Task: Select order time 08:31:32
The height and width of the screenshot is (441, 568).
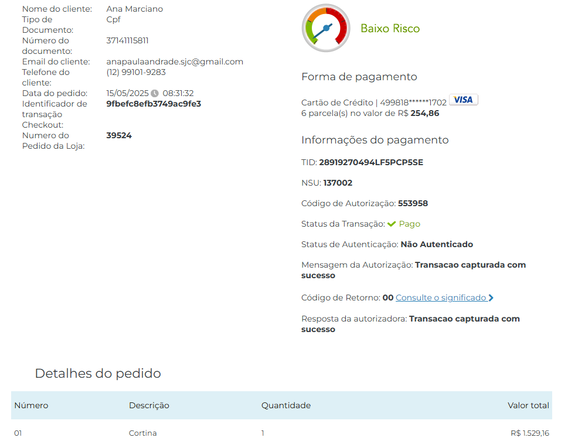Action: tap(178, 94)
